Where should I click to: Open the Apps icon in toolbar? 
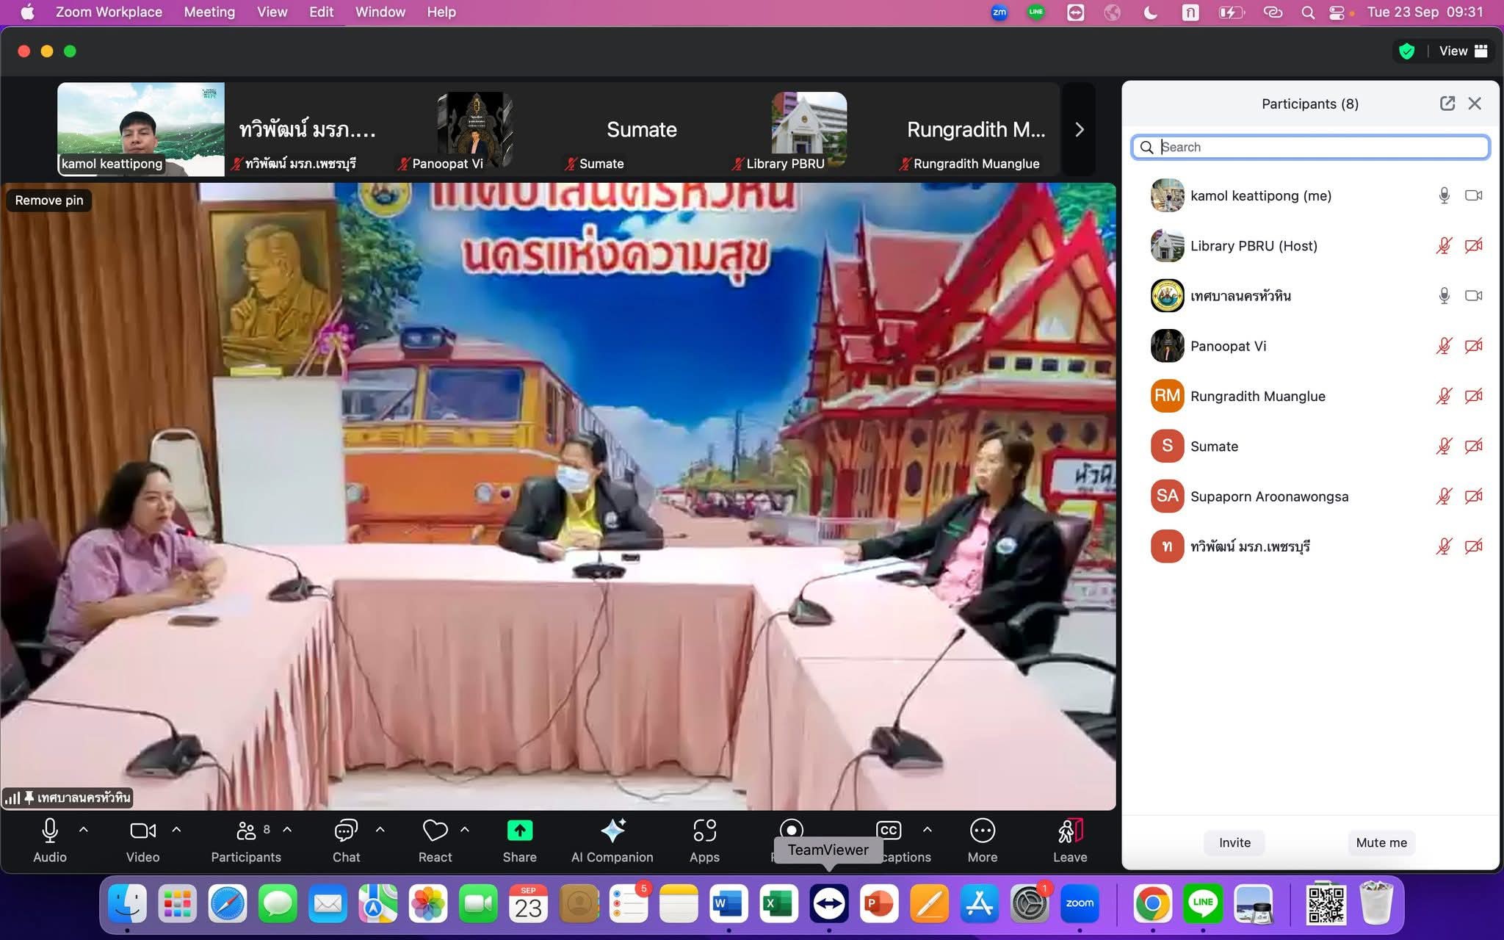click(704, 831)
